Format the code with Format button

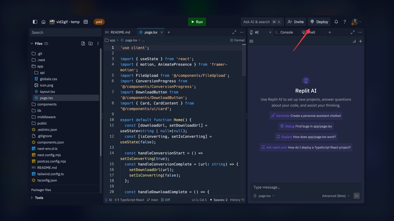pos(237,40)
